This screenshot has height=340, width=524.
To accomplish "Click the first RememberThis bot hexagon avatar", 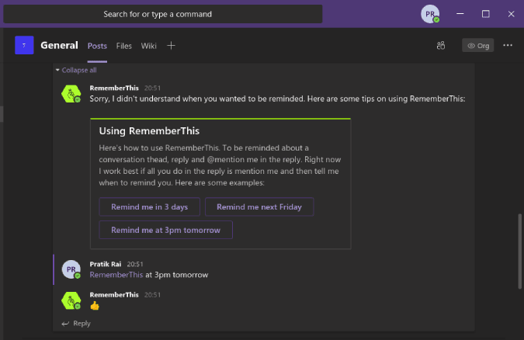I will [71, 94].
